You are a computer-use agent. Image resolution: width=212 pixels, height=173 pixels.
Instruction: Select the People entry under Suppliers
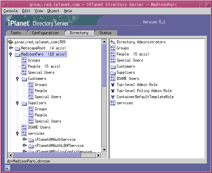41,115
